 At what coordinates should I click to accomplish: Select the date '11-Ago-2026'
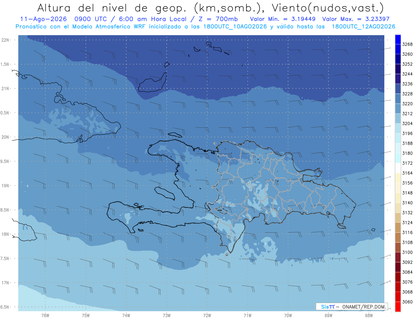43,19
